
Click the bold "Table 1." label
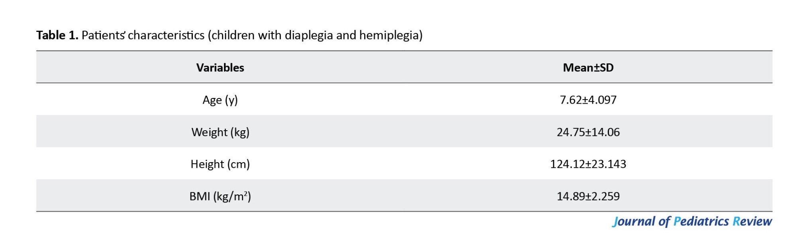coord(57,35)
